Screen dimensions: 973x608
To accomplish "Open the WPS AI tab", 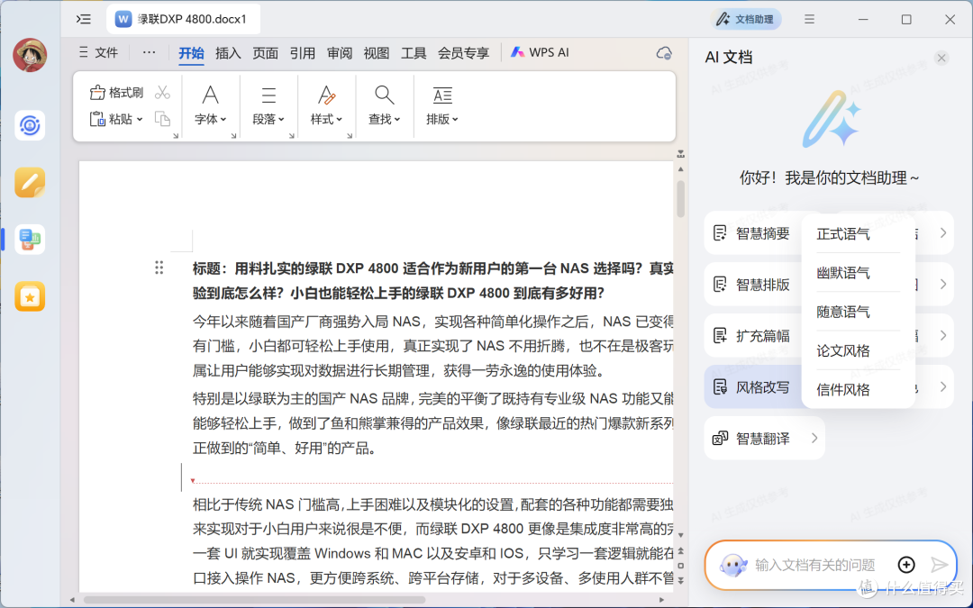I will click(x=540, y=53).
